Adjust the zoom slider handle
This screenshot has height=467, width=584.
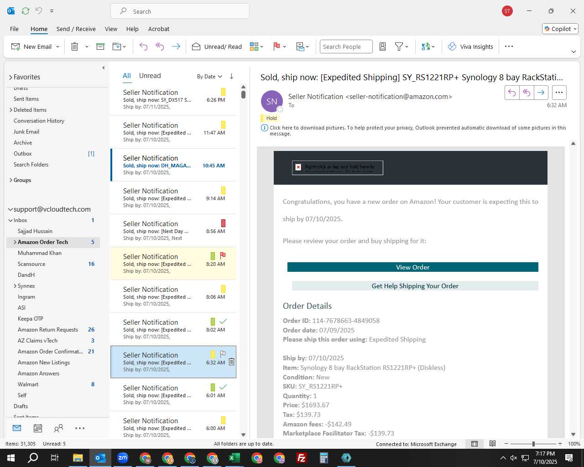point(533,444)
